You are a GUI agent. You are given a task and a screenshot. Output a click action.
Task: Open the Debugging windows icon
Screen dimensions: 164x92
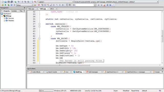coord(67,5)
